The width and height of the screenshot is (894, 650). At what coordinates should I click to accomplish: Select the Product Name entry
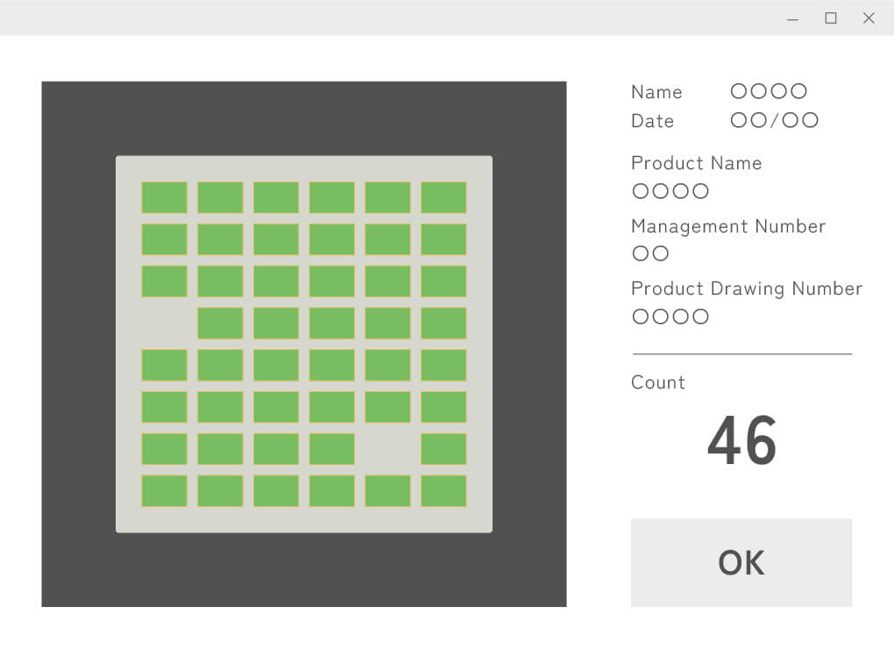tap(670, 191)
